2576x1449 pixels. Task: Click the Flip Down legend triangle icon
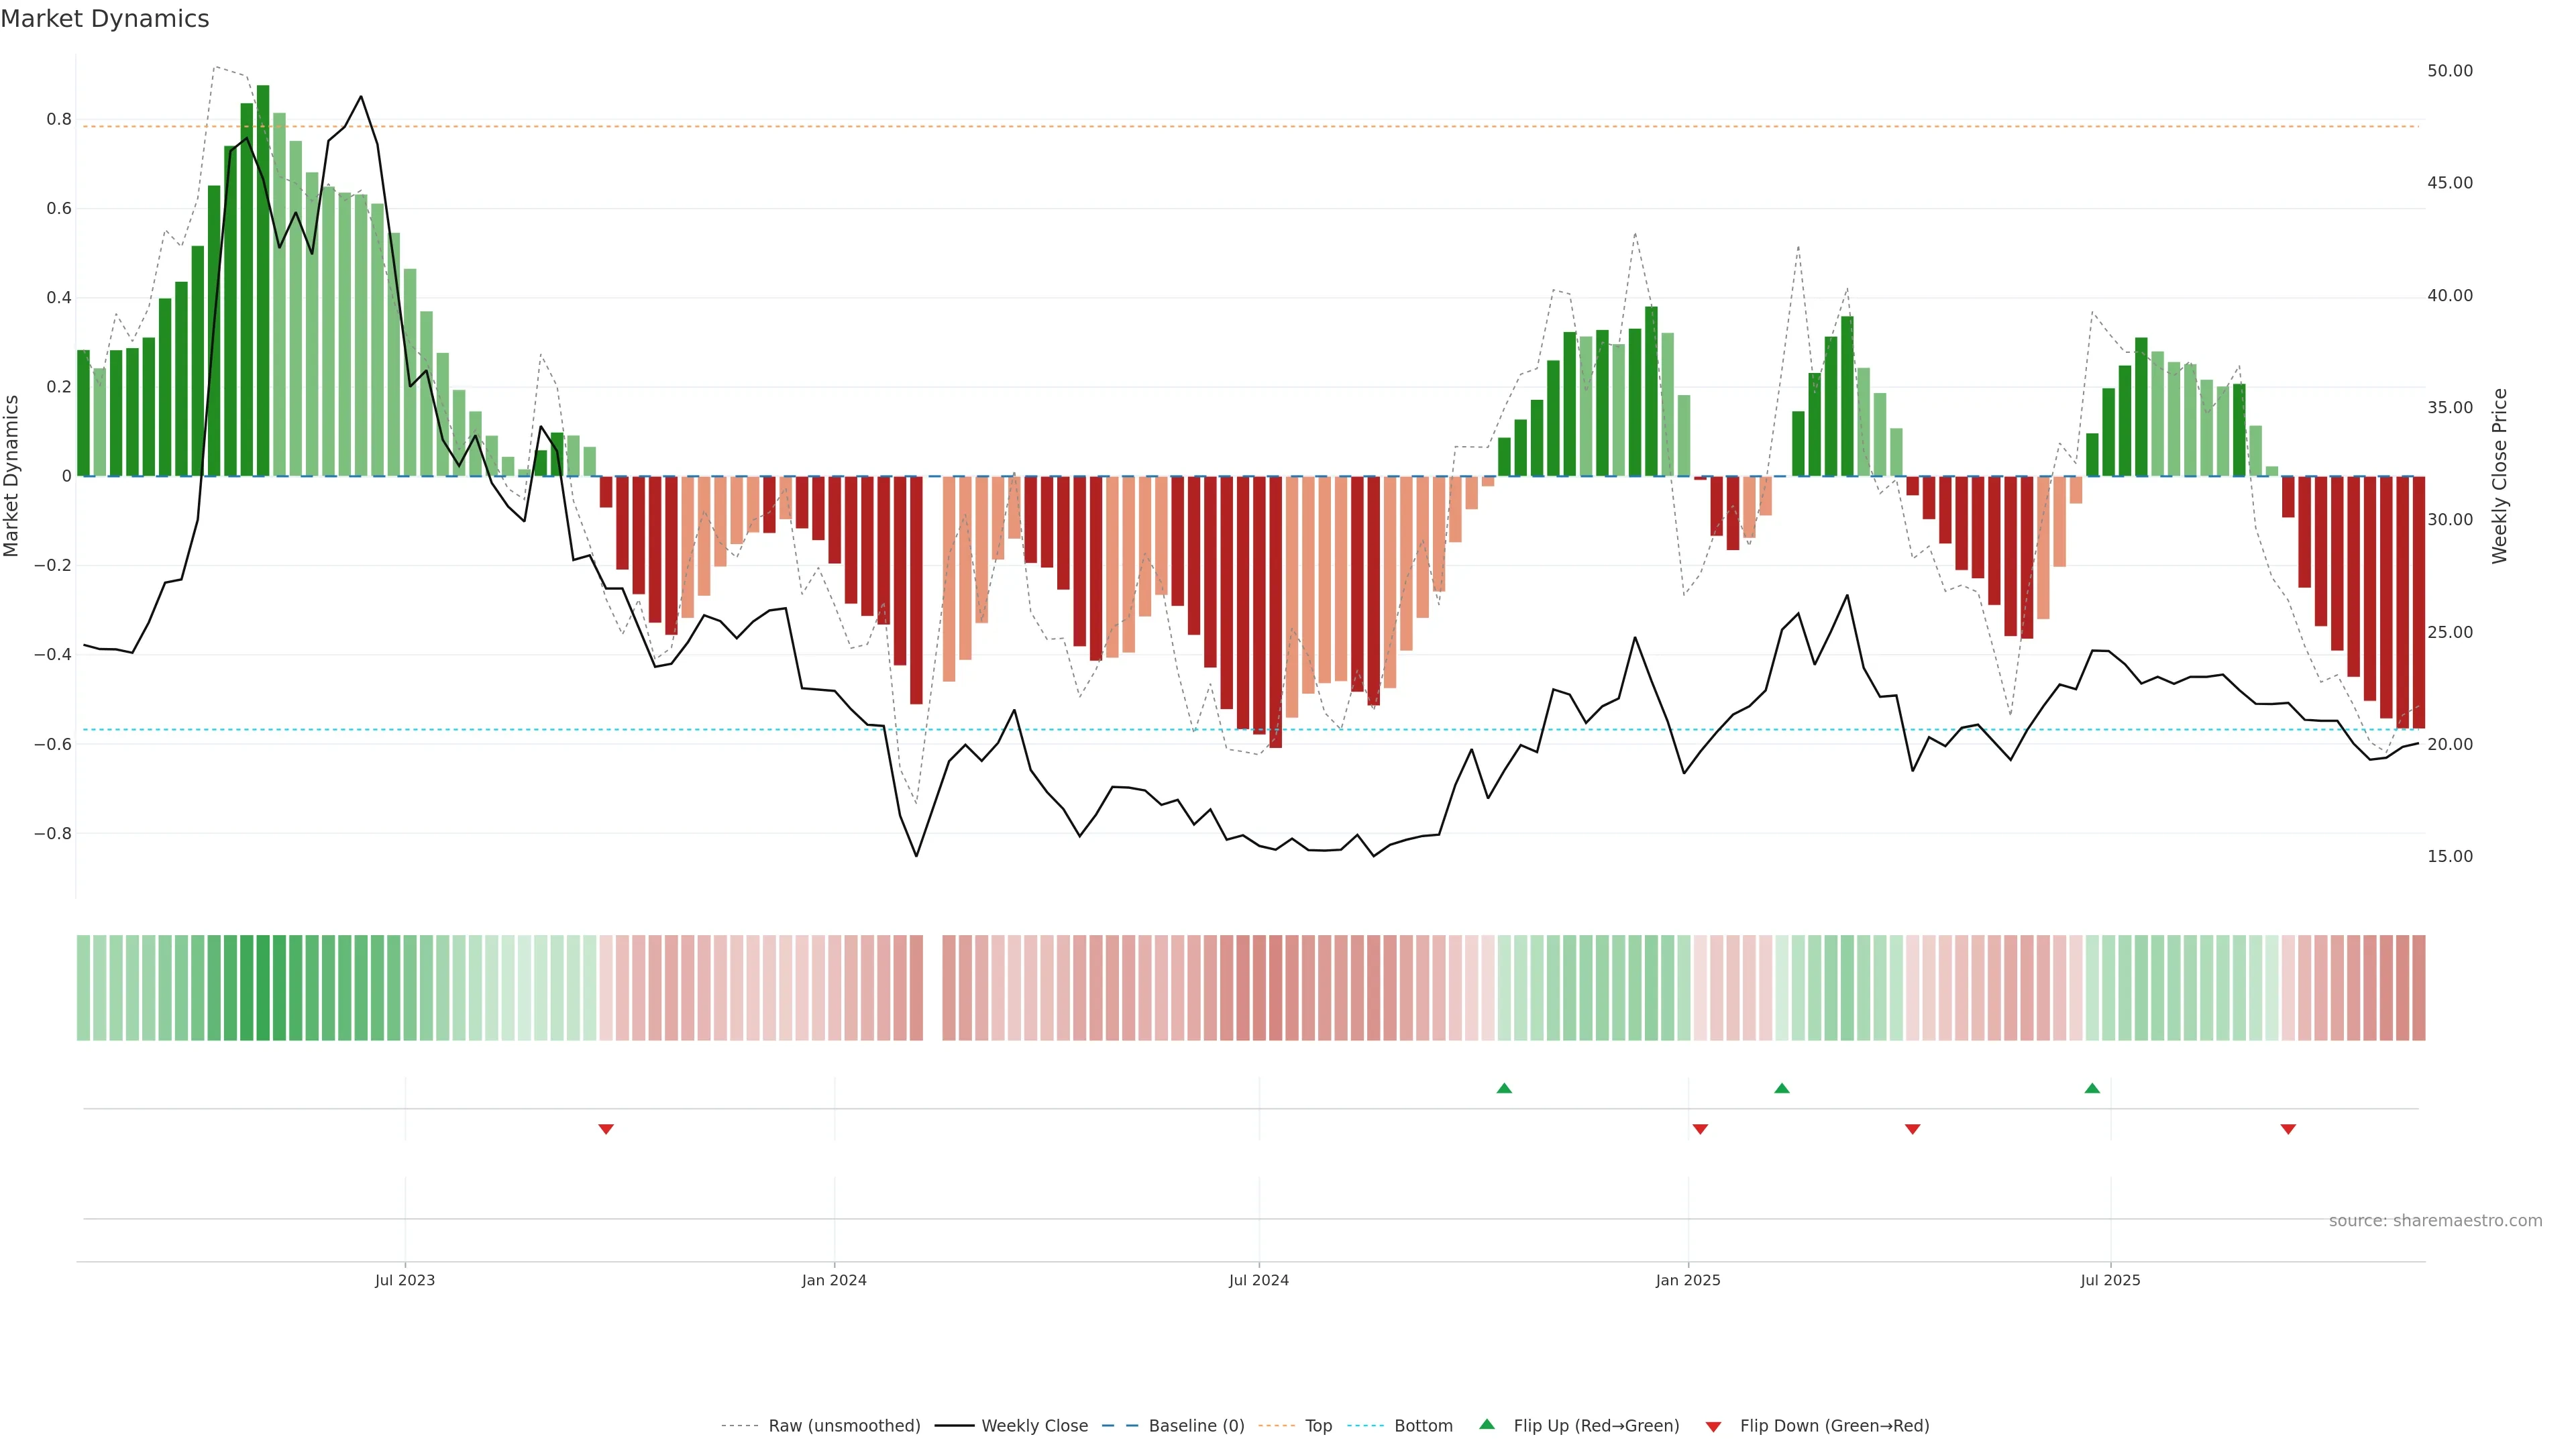[x=1713, y=1426]
